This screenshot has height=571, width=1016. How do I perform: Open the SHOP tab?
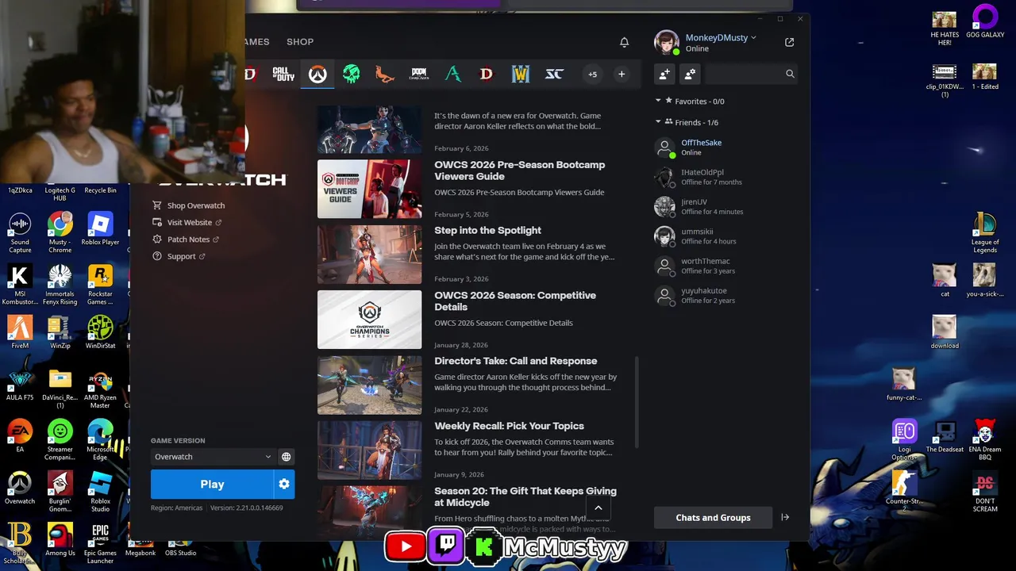tap(300, 41)
